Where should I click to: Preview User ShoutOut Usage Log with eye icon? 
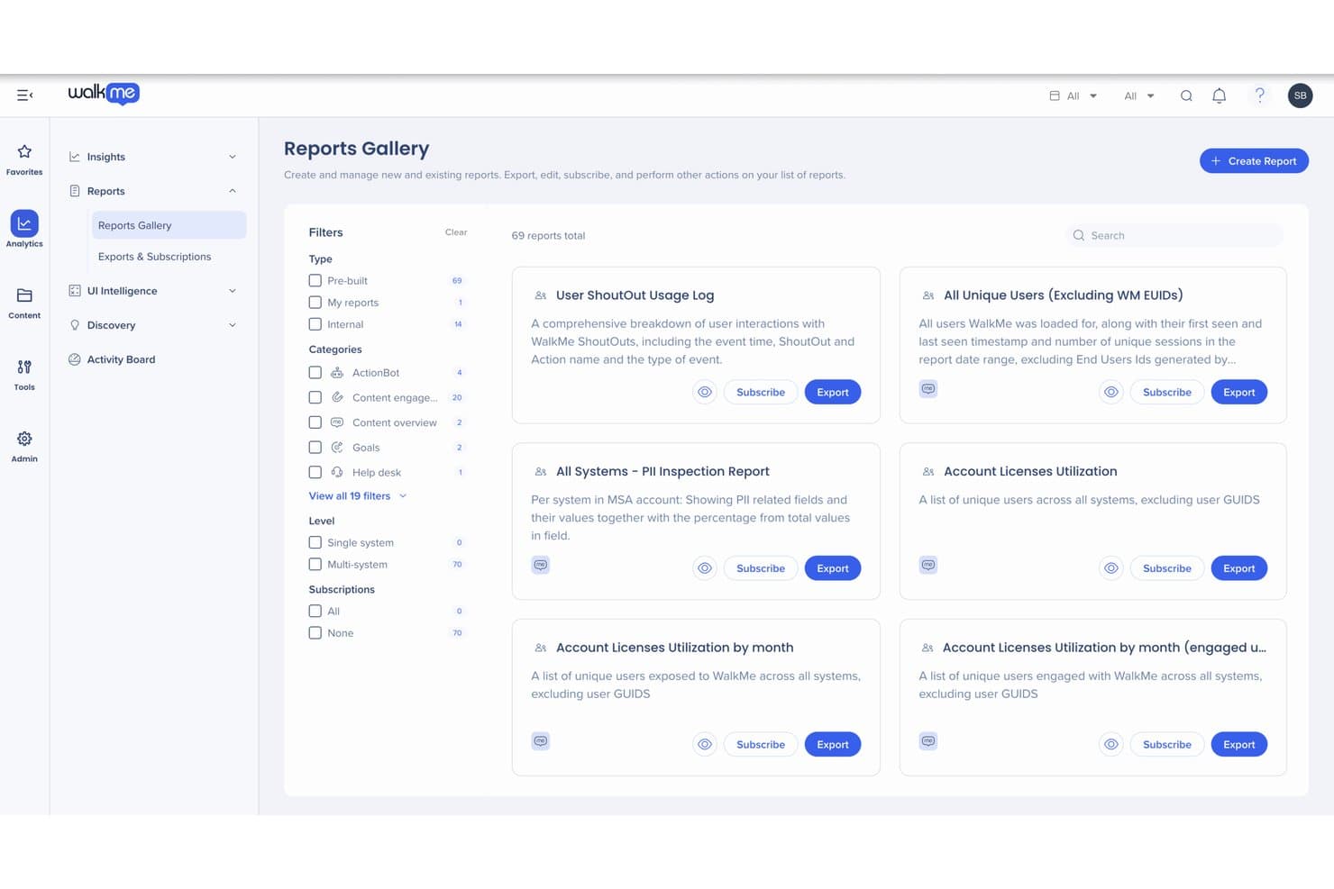(705, 393)
